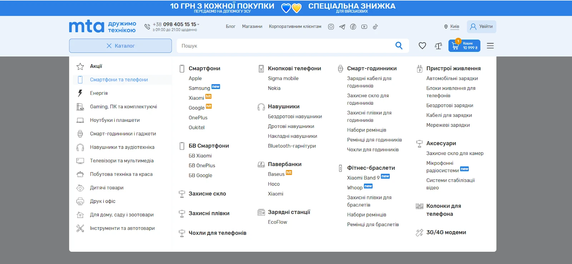Click the Енергія lightning icon
Image resolution: width=572 pixels, height=264 pixels.
point(80,93)
